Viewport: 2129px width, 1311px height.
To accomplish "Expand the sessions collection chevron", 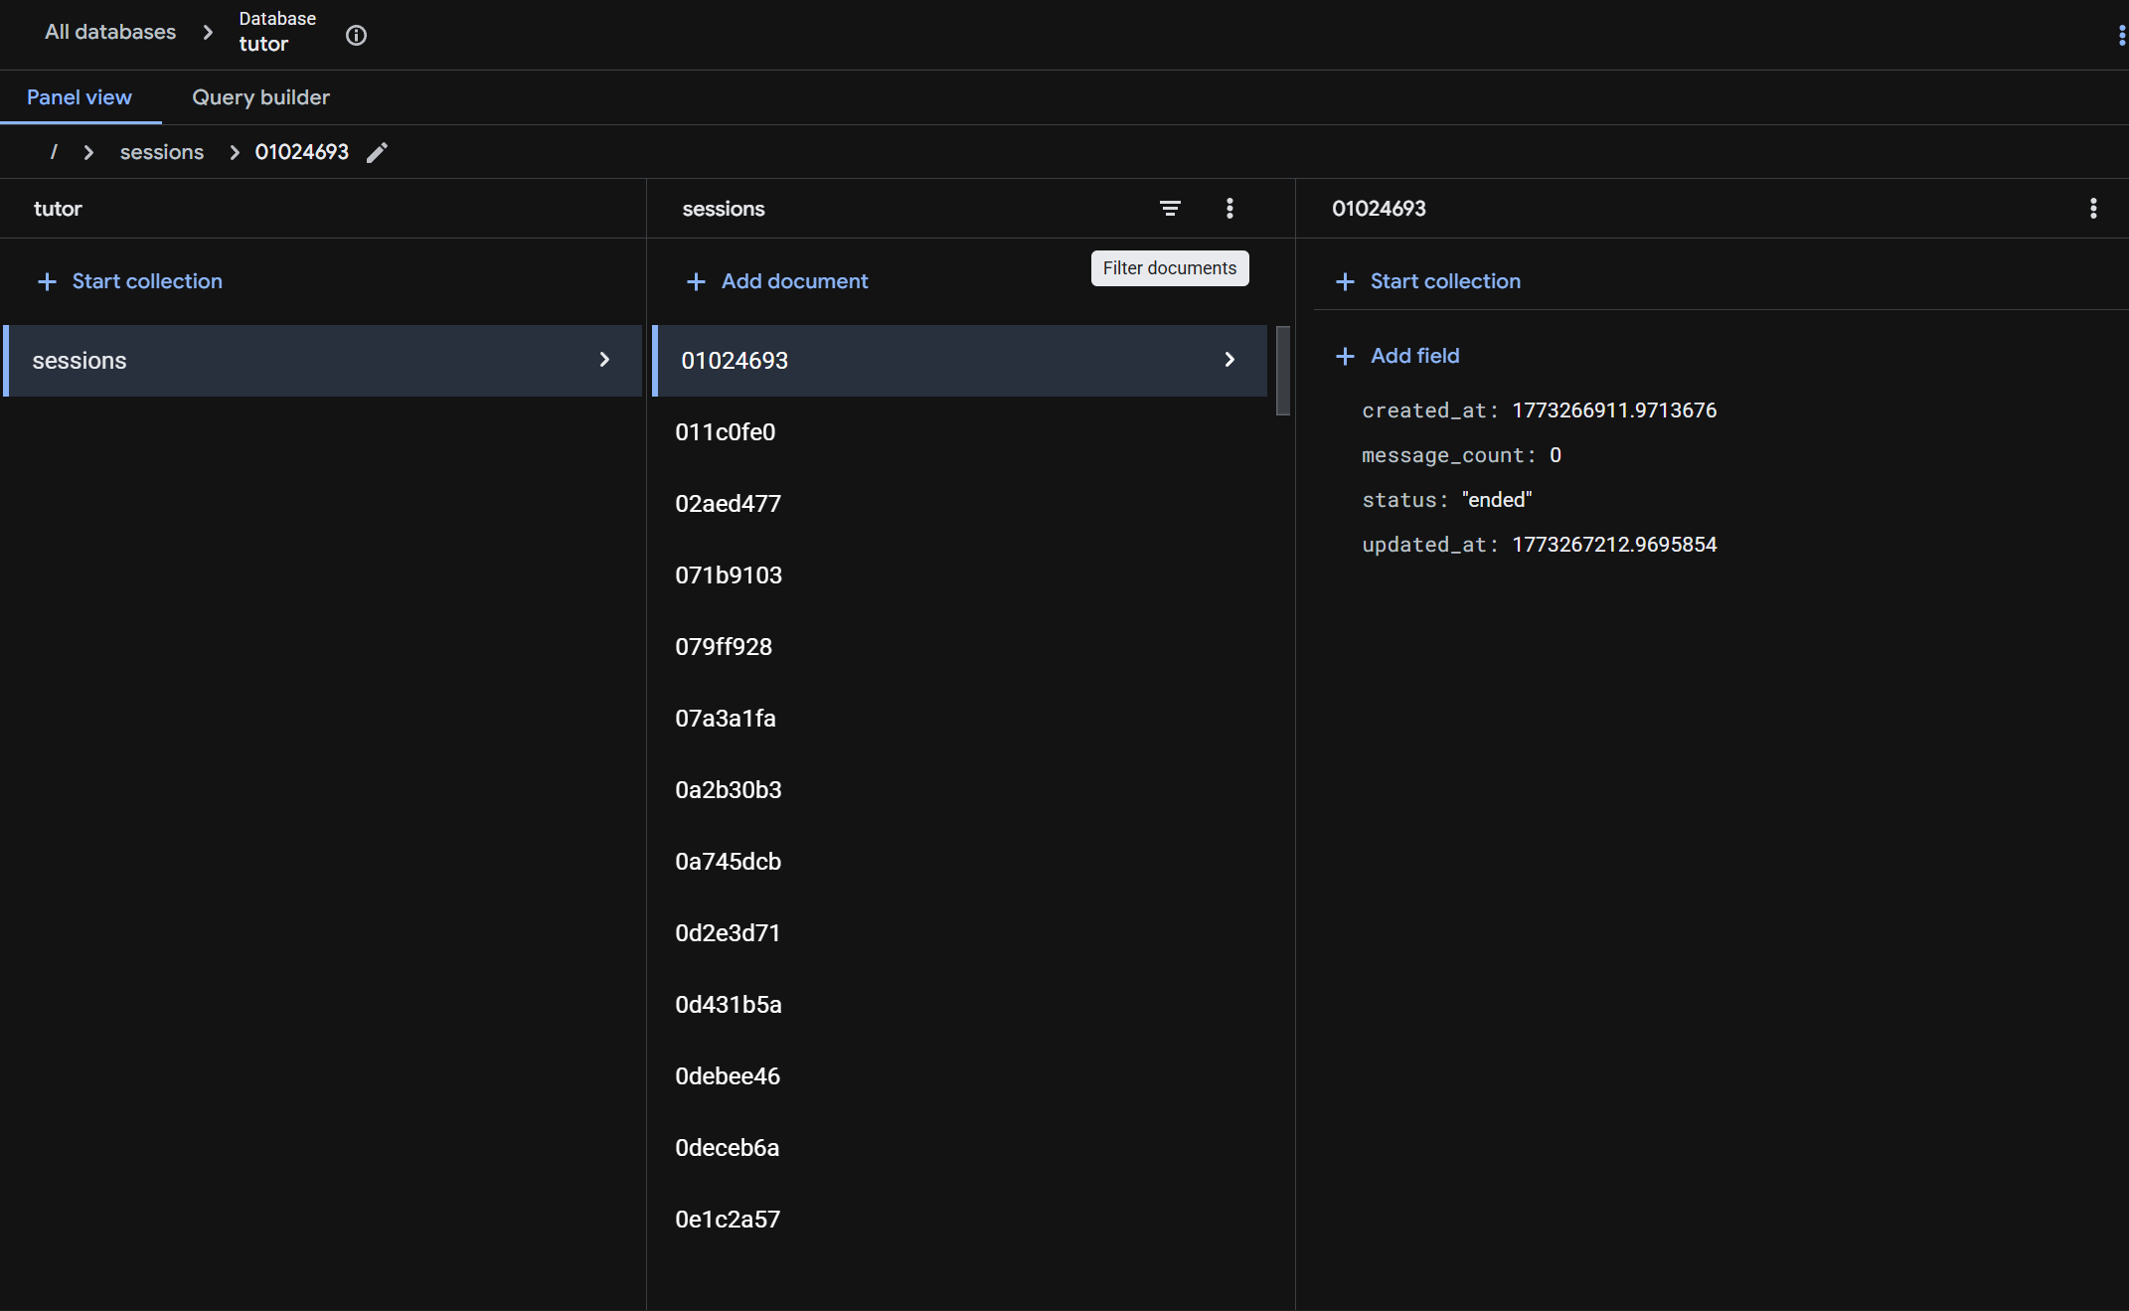I will pyautogui.click(x=604, y=360).
